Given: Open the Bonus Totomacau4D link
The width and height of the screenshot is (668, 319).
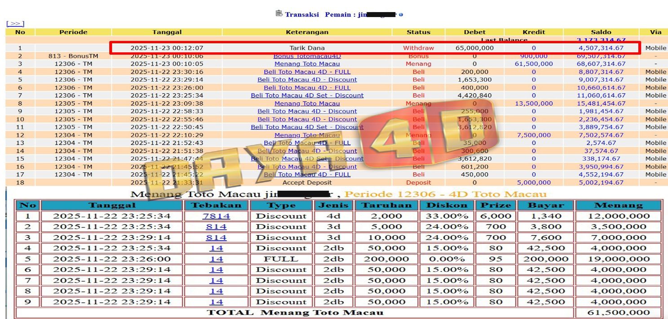Looking at the screenshot, I should pos(307,56).
